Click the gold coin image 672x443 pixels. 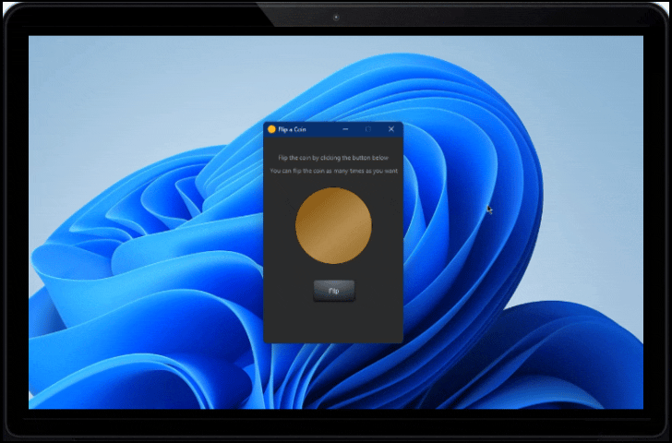(x=333, y=225)
